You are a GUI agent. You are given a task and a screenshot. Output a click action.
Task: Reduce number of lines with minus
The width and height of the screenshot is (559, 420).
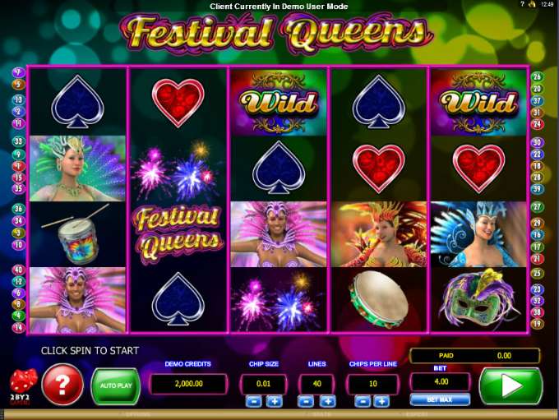pyautogui.click(x=306, y=401)
